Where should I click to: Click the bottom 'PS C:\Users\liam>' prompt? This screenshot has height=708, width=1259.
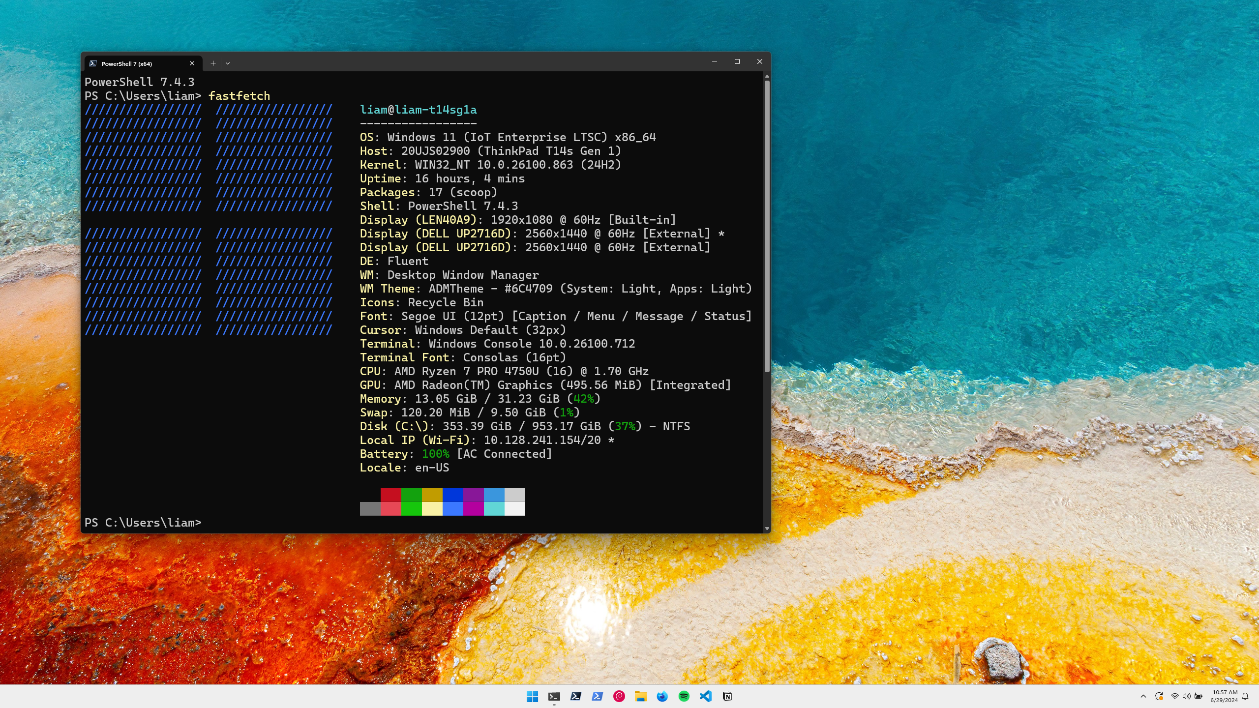click(x=143, y=523)
